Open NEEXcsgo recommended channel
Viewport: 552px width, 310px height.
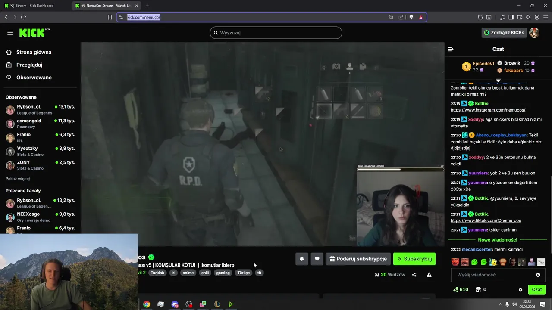[x=41, y=217]
